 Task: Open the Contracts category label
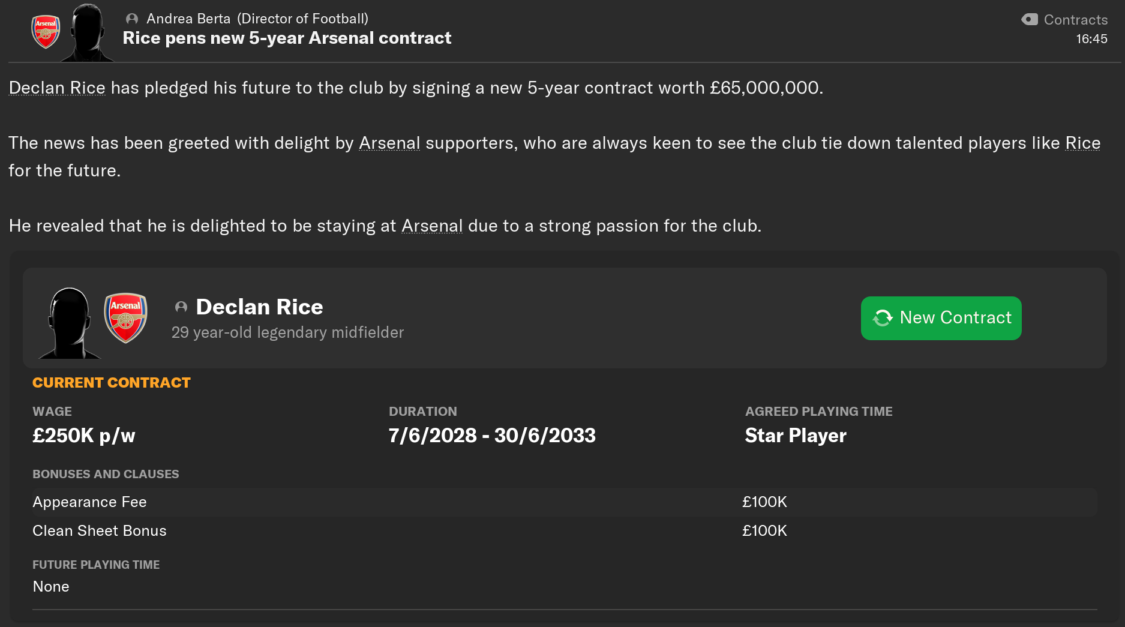pyautogui.click(x=1076, y=20)
